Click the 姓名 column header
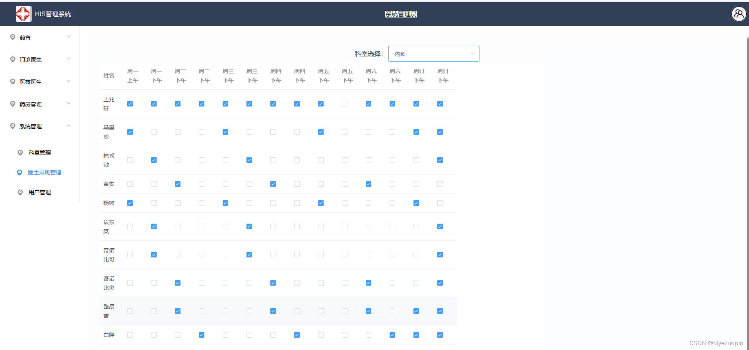Screen dimensions: 749x350 point(109,75)
